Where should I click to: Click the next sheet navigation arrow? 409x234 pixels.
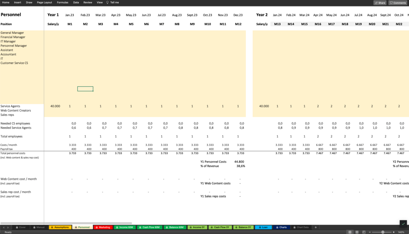(x=8, y=227)
